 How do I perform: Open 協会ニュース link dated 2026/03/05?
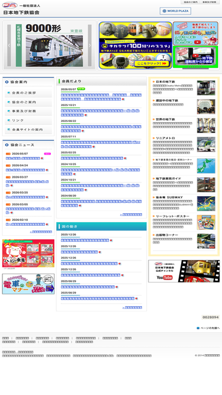(28, 211)
